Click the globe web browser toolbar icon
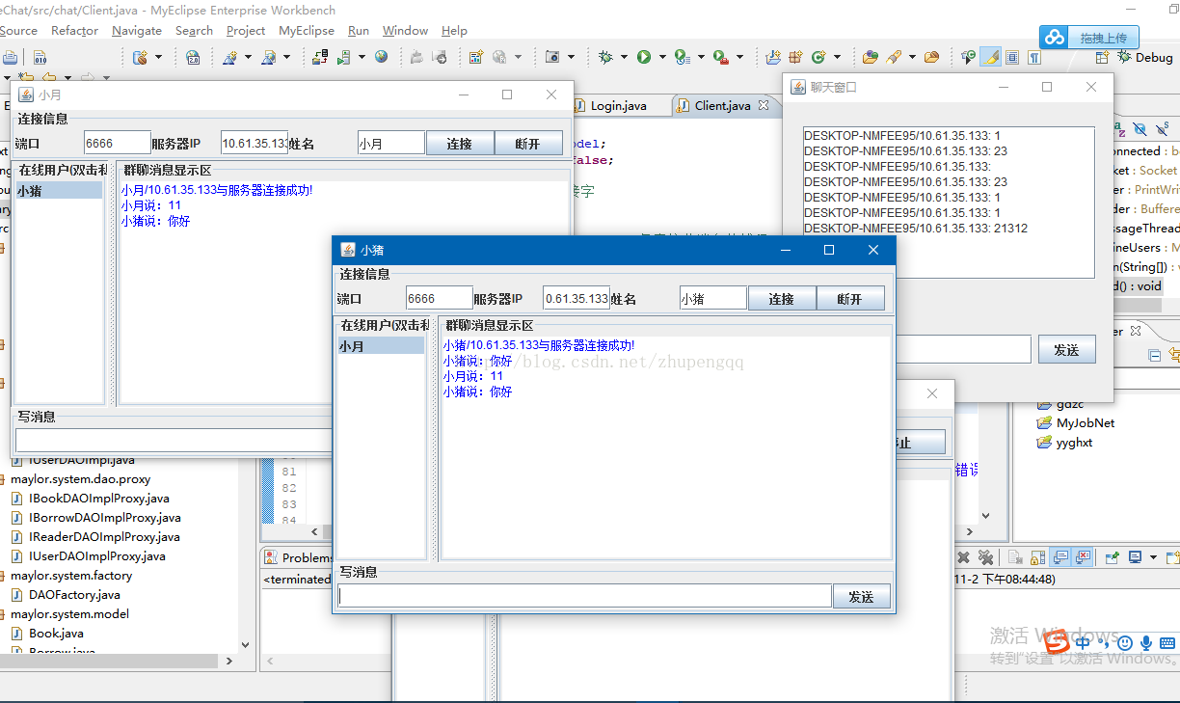This screenshot has height=703, width=1180. click(x=382, y=57)
